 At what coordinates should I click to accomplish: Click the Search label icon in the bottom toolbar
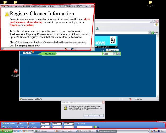78,124
